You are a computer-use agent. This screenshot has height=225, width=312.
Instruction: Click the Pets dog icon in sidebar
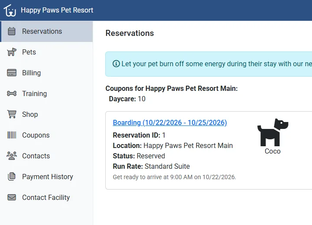coord(12,52)
